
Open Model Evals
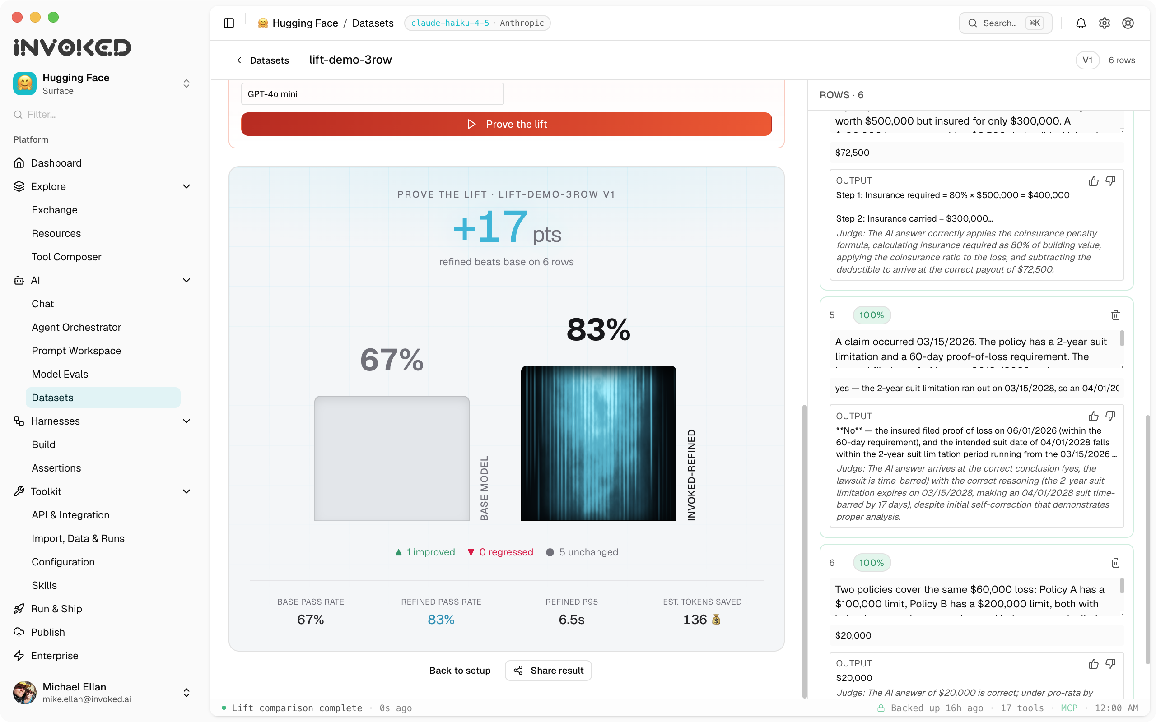click(60, 374)
